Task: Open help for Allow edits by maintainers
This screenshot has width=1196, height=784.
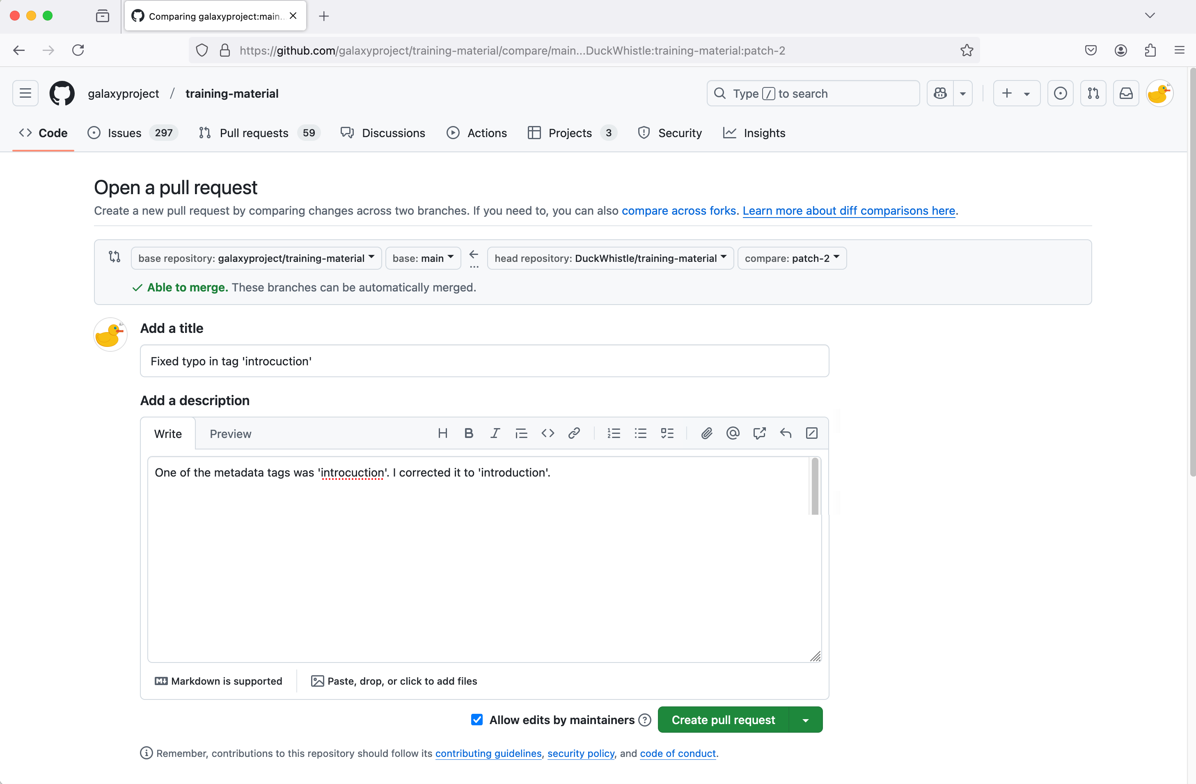Action: coord(645,720)
